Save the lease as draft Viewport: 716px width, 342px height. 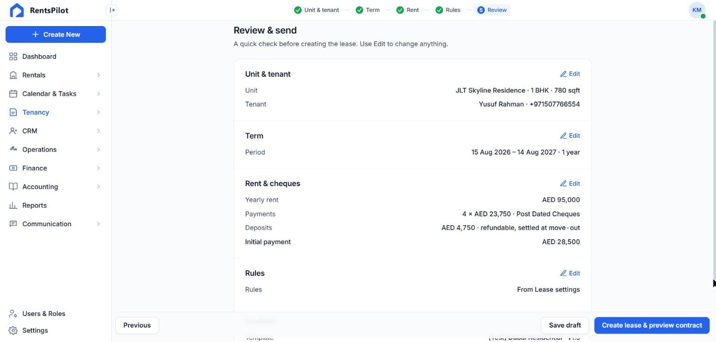(x=565, y=325)
